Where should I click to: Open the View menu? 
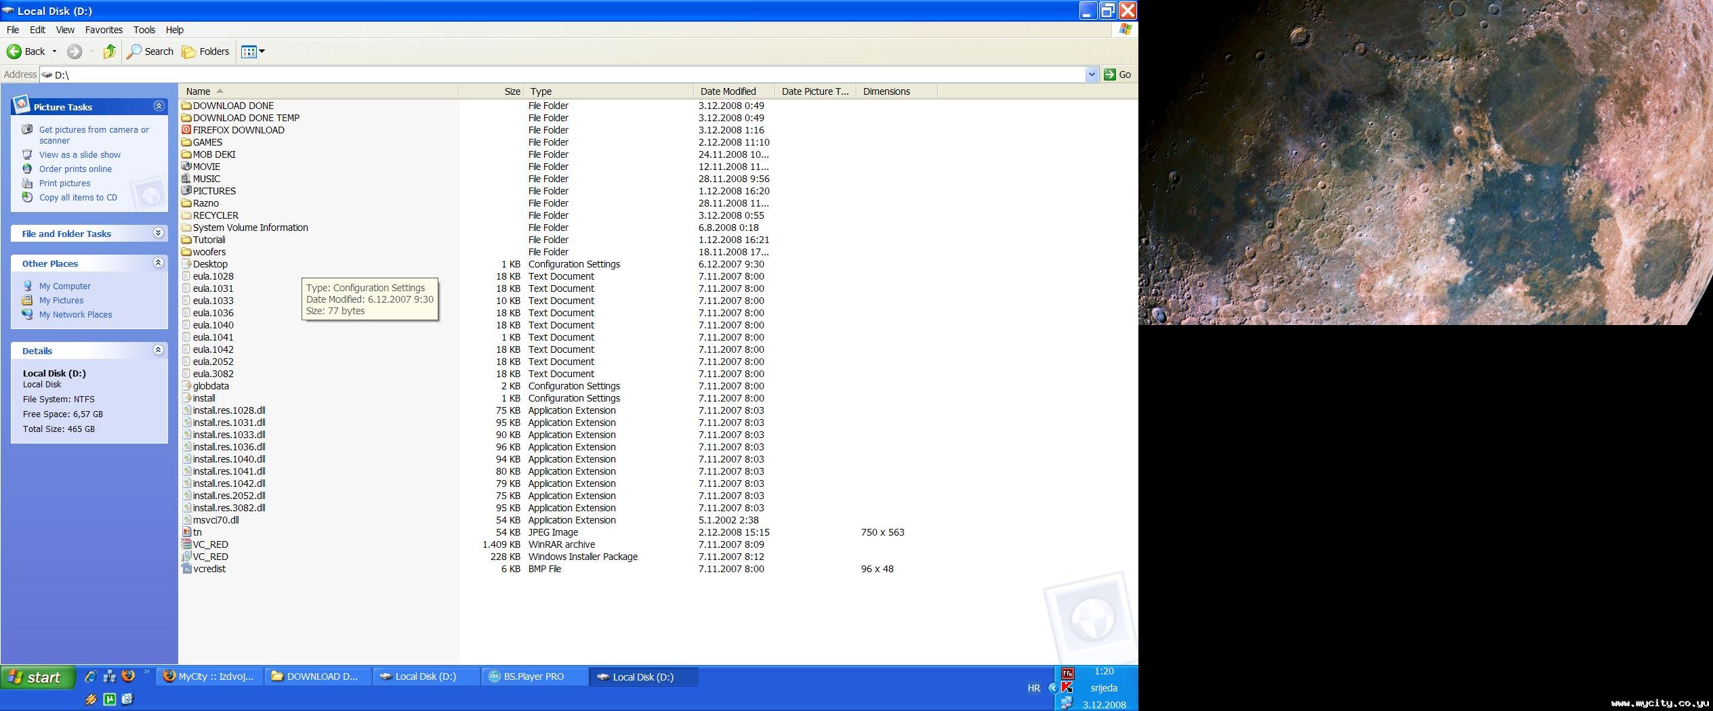click(x=65, y=30)
